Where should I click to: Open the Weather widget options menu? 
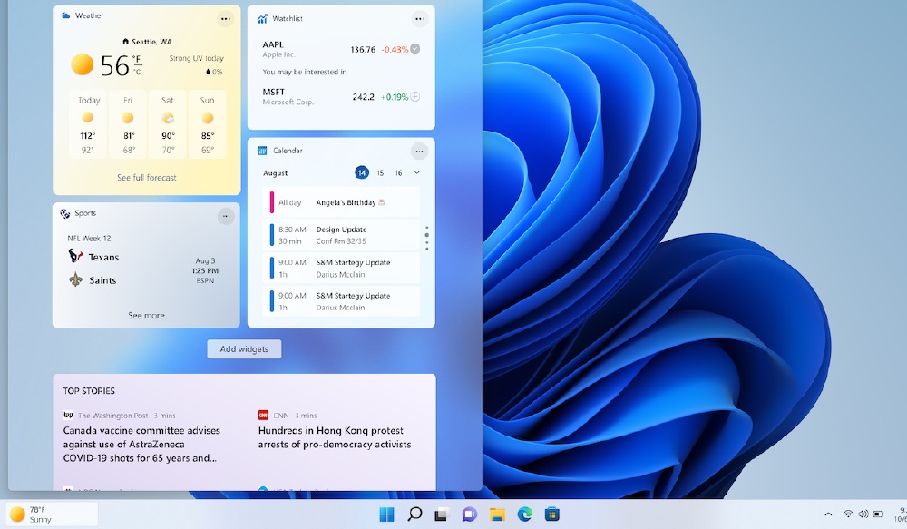[226, 17]
